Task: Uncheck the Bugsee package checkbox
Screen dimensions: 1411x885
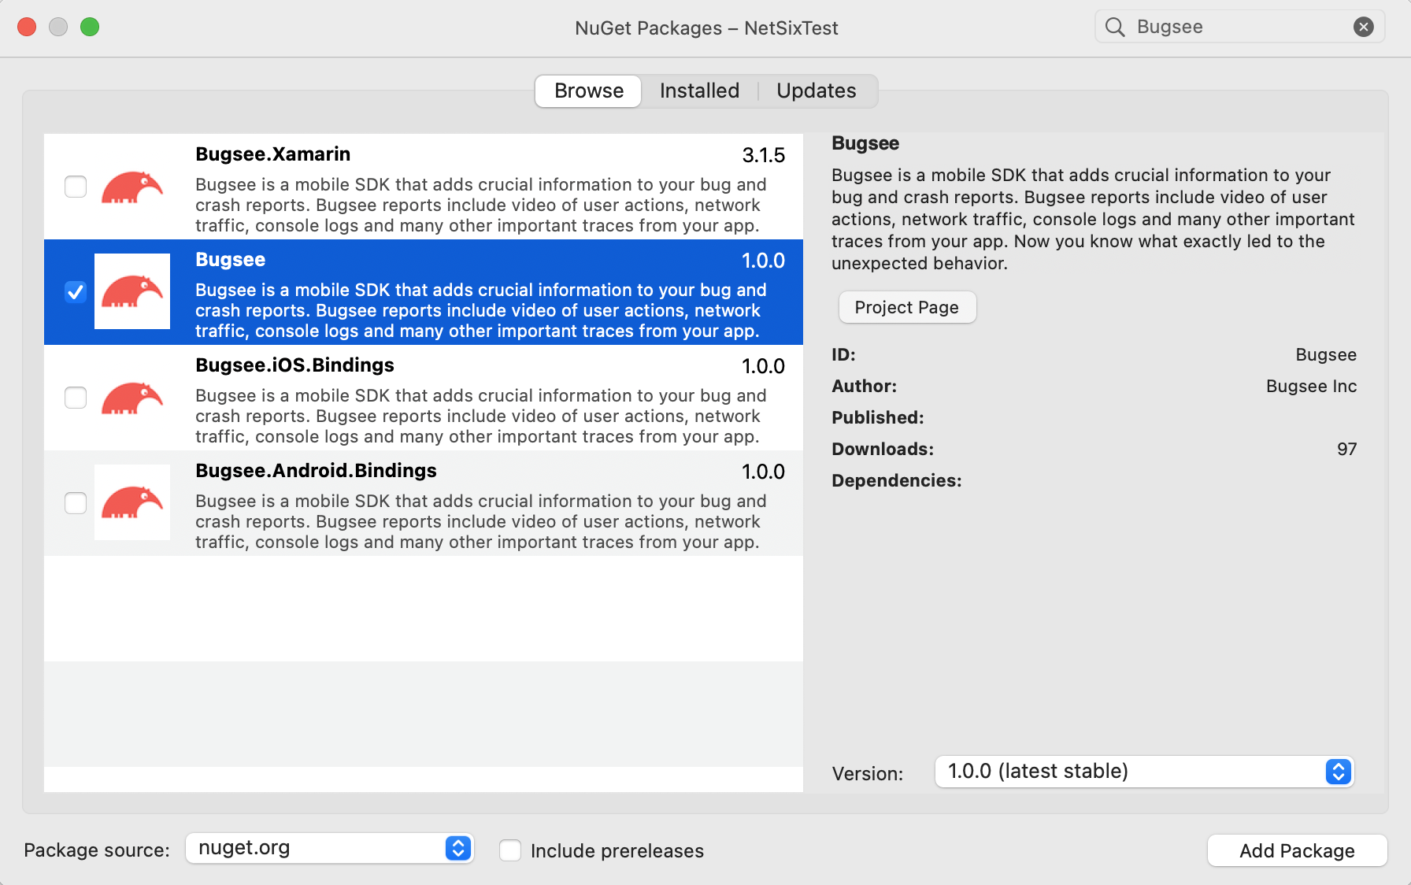Action: 75,292
